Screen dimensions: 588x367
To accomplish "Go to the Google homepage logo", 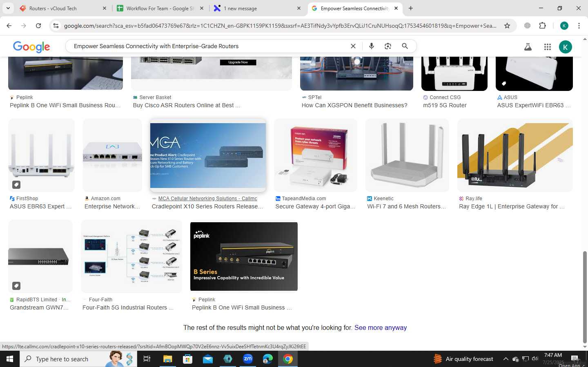I will 31,46.
